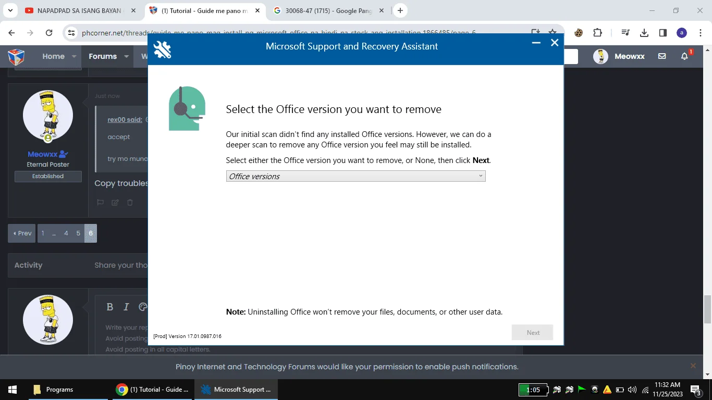The height and width of the screenshot is (400, 712).
Task: Click the Bart avatar beside the reply editor
Action: (x=48, y=320)
